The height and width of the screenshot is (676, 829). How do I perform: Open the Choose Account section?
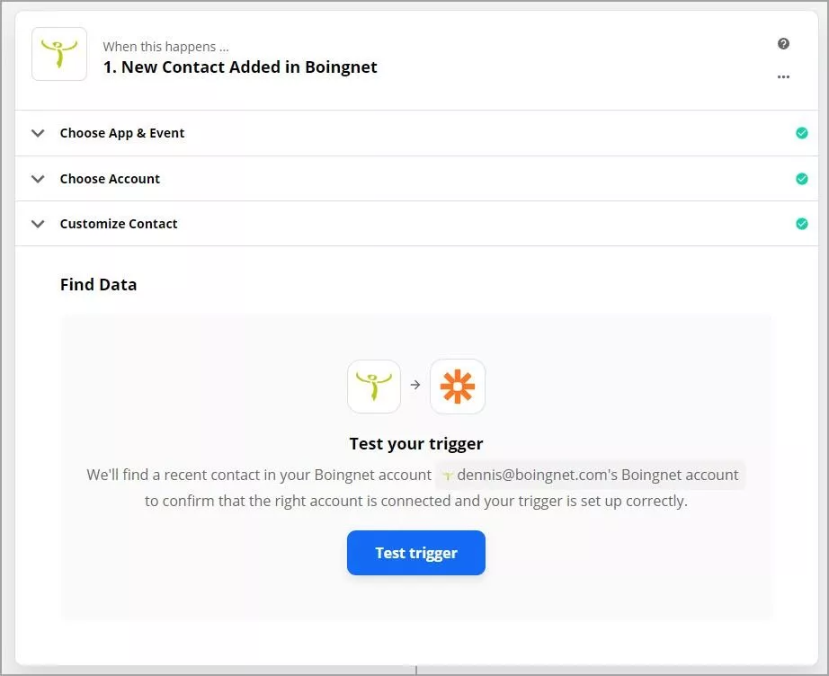pos(416,179)
